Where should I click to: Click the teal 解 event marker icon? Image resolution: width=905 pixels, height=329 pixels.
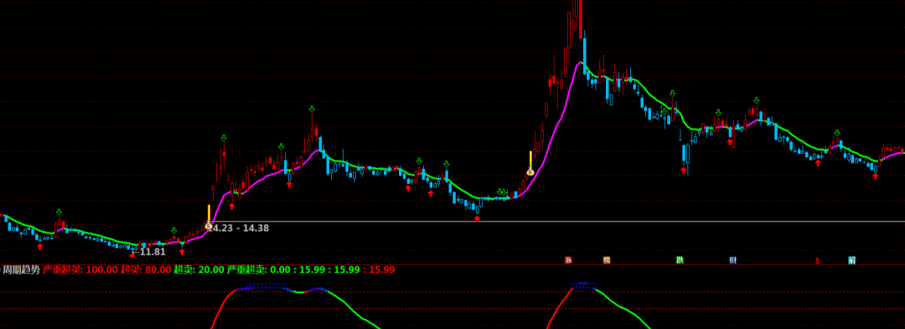852,260
